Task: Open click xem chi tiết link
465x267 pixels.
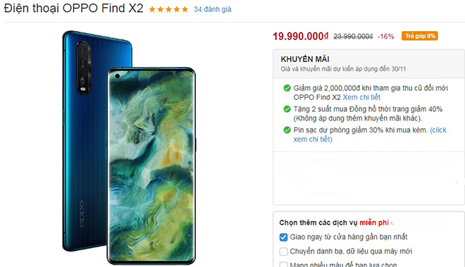Action: click(x=370, y=135)
